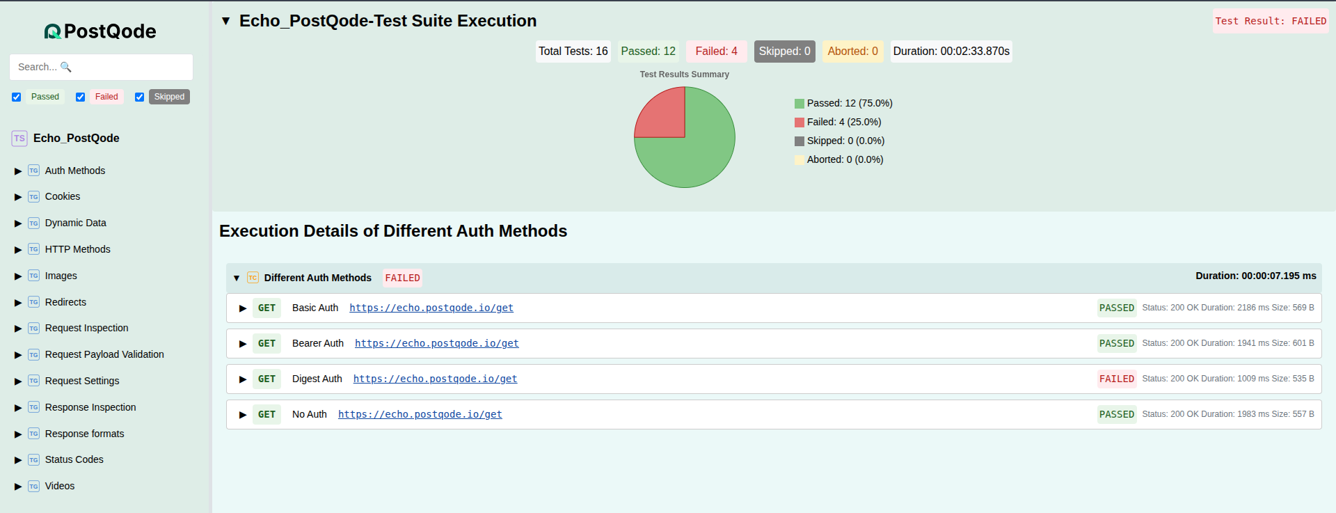Click the gray Skipped legend swatch

tap(800, 141)
